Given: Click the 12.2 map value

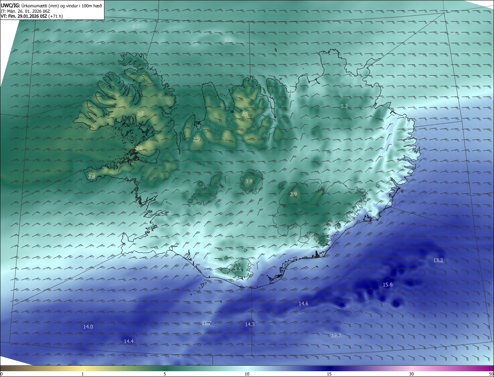Looking at the screenshot, I should pyautogui.click(x=336, y=336).
